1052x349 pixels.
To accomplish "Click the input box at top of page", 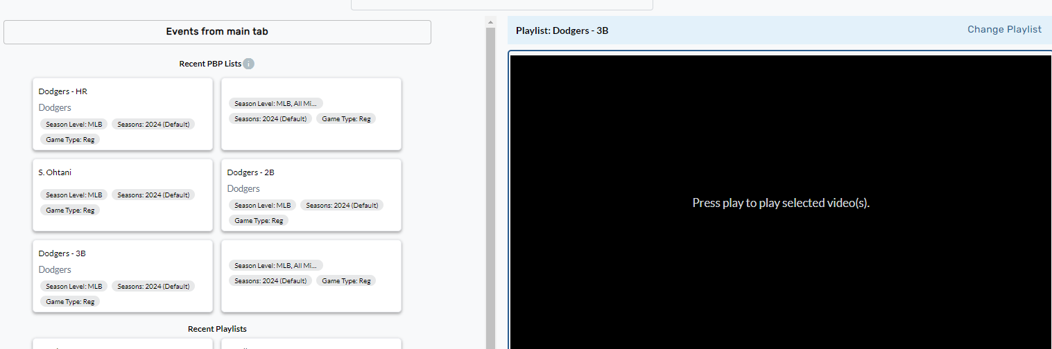I will coord(502,4).
